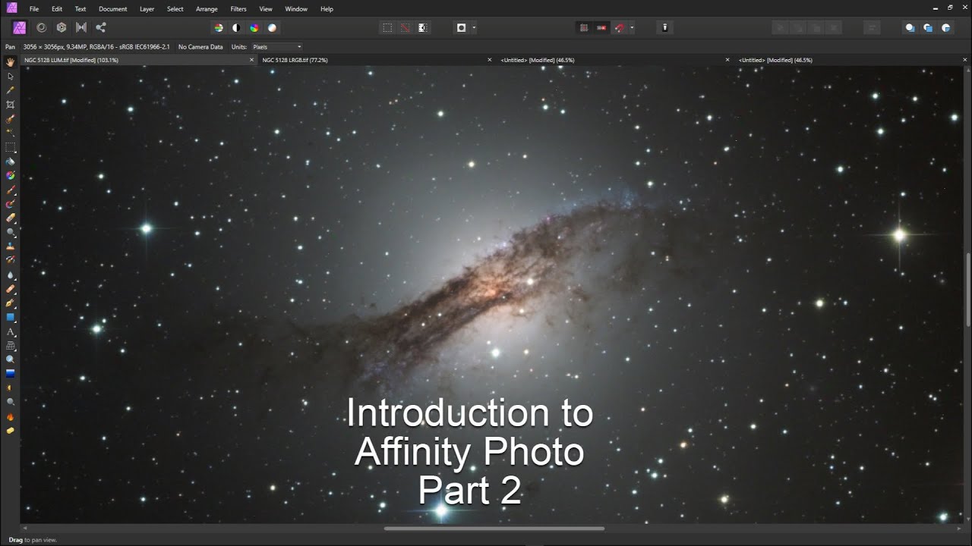Screen dimensions: 972x546
Task: Apply Auto Colours from toolbar
Action: coord(254,27)
